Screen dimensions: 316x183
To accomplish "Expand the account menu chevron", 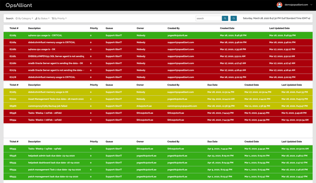I will click(x=311, y=5).
